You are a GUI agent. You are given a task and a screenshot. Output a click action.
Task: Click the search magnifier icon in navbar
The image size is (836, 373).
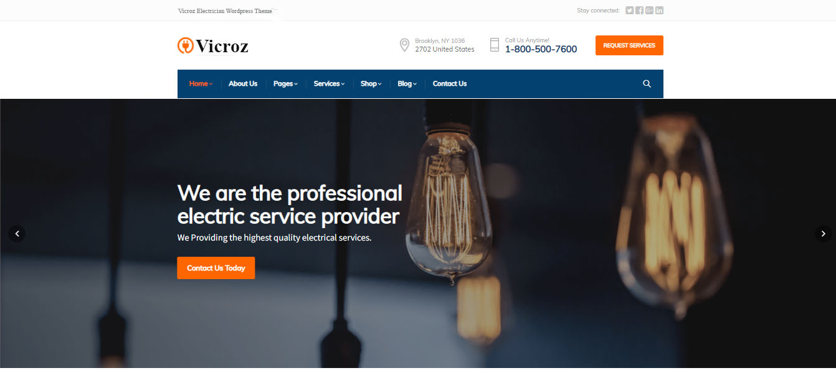(x=647, y=84)
